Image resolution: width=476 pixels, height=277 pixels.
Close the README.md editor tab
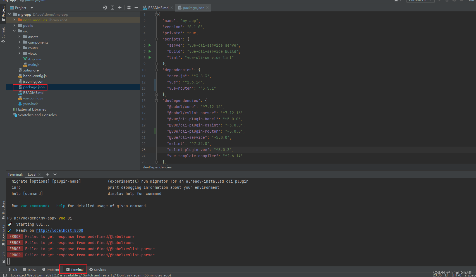172,8
